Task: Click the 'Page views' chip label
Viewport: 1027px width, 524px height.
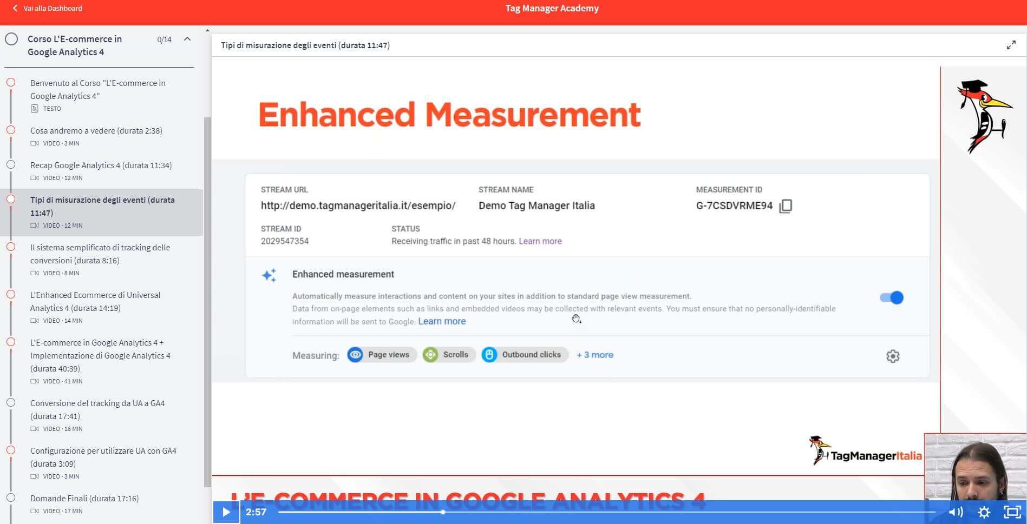Action: [389, 355]
